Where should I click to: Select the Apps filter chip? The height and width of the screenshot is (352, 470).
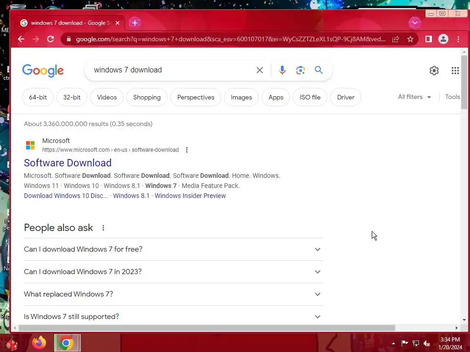click(276, 97)
